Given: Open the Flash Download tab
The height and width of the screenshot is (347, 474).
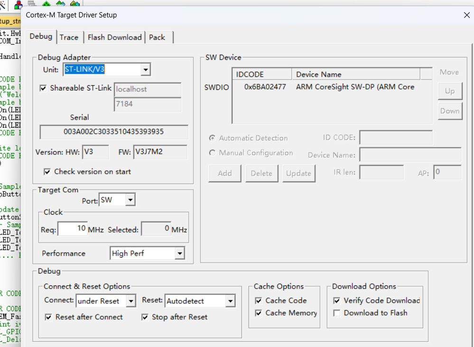Looking at the screenshot, I should tap(114, 38).
